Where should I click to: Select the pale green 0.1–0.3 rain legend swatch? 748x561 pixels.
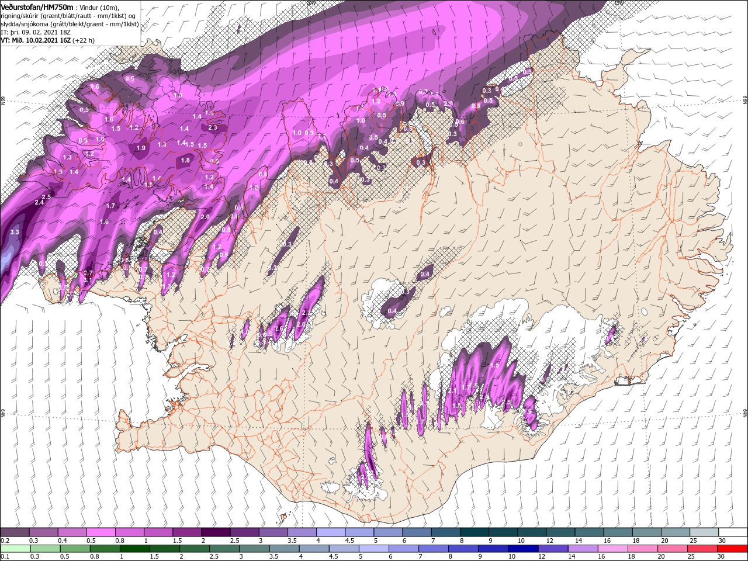coord(15,549)
